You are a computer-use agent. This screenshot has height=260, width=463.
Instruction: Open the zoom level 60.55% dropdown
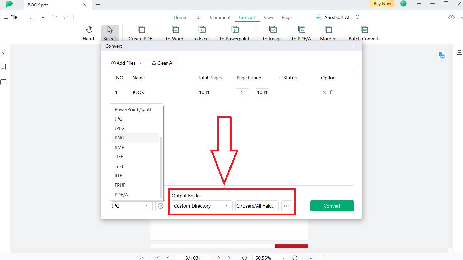click(270, 258)
